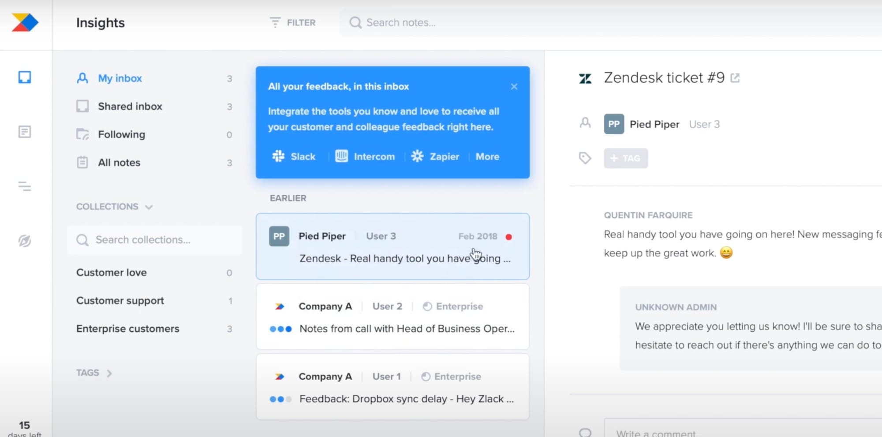The image size is (882, 437).
Task: Click the Zendesk ticket #9 title
Action: pos(664,78)
